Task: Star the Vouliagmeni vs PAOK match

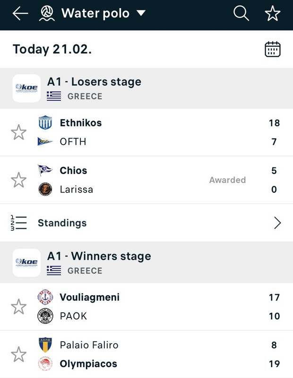Action: pos(18,307)
